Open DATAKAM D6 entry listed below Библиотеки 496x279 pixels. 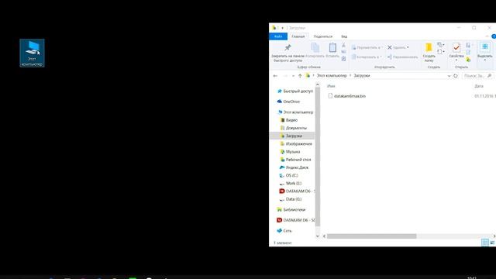pos(296,220)
